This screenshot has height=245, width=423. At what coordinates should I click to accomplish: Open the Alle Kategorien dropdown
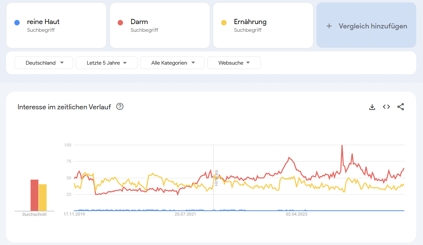172,63
